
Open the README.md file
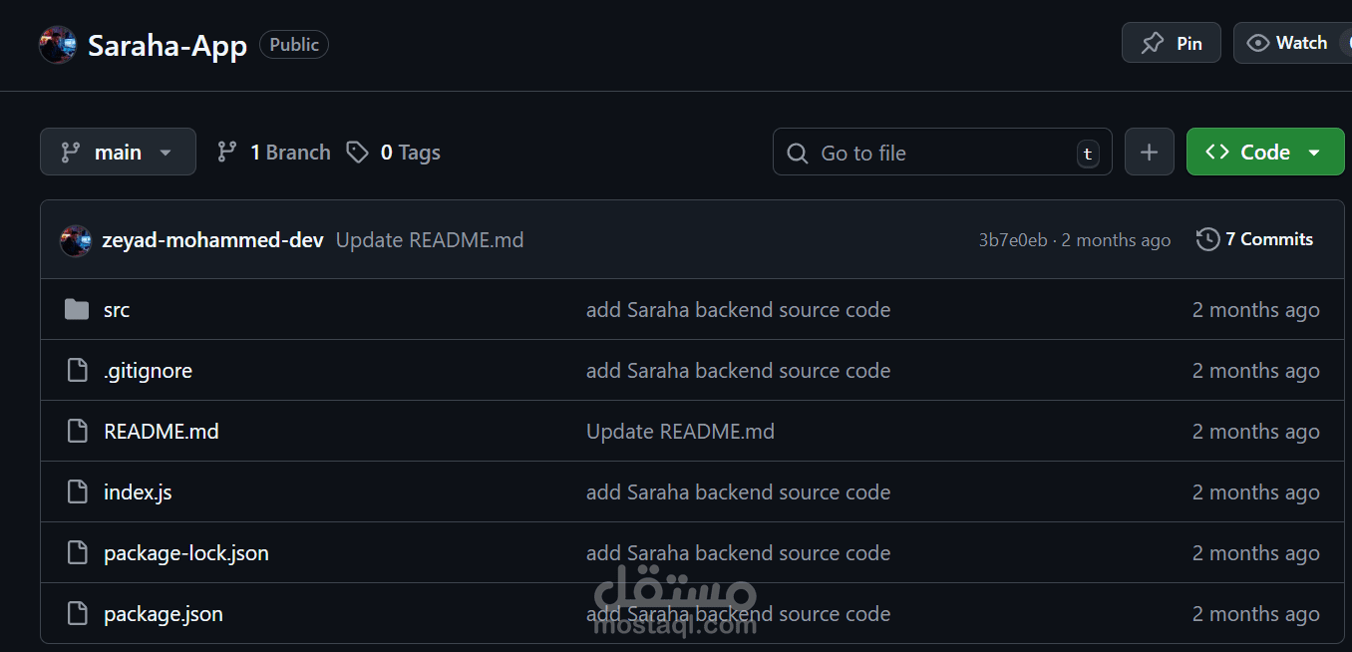click(162, 432)
